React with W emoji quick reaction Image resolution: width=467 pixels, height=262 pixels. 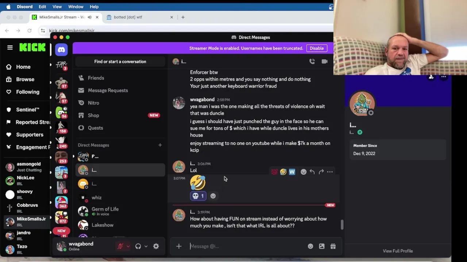pos(292,172)
